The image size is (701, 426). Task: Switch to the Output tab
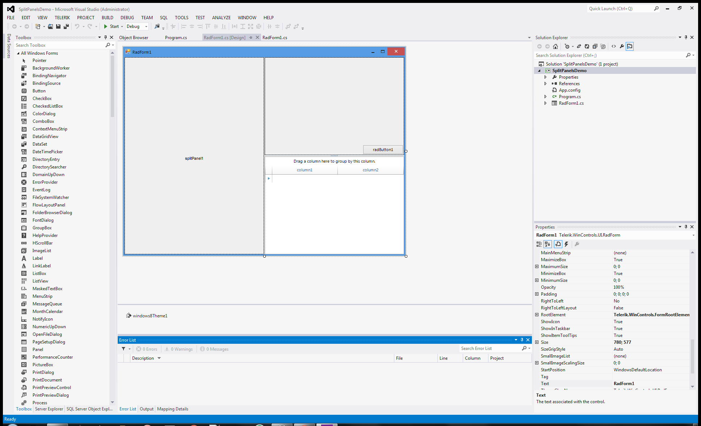click(x=147, y=409)
